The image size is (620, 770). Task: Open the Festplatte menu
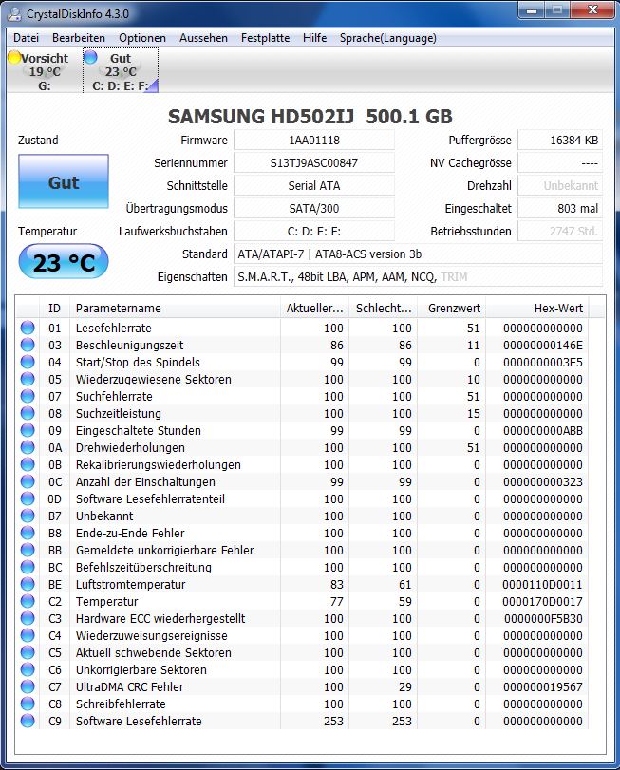pyautogui.click(x=265, y=38)
